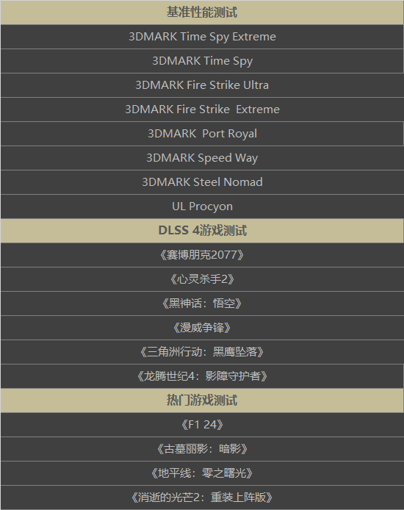Image resolution: width=404 pixels, height=510 pixels.
Task: Select the 《F1 24》 row
Action: click(x=202, y=425)
